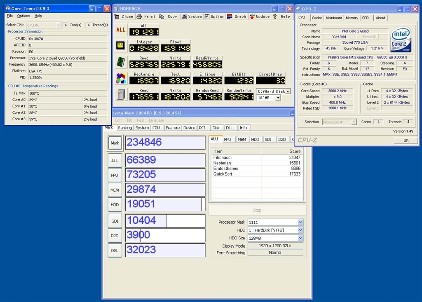The width and height of the screenshot is (422, 302).
Task: Click the Score column header in results list
Action: 281,152
